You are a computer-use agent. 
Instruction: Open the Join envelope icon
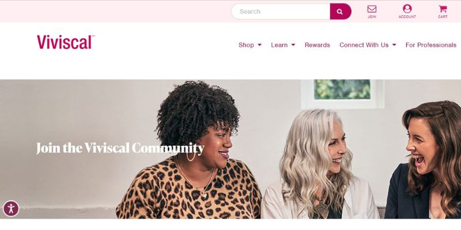tap(372, 9)
